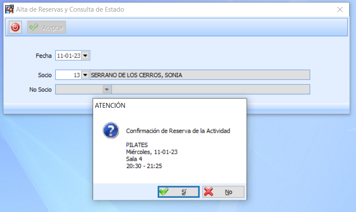Click the Socio number field showing 13
Screen dimensions: 356x212
click(x=69, y=75)
